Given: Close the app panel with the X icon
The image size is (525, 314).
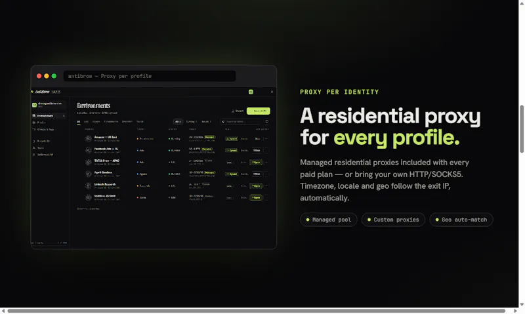Looking at the screenshot, I should click(x=272, y=92).
